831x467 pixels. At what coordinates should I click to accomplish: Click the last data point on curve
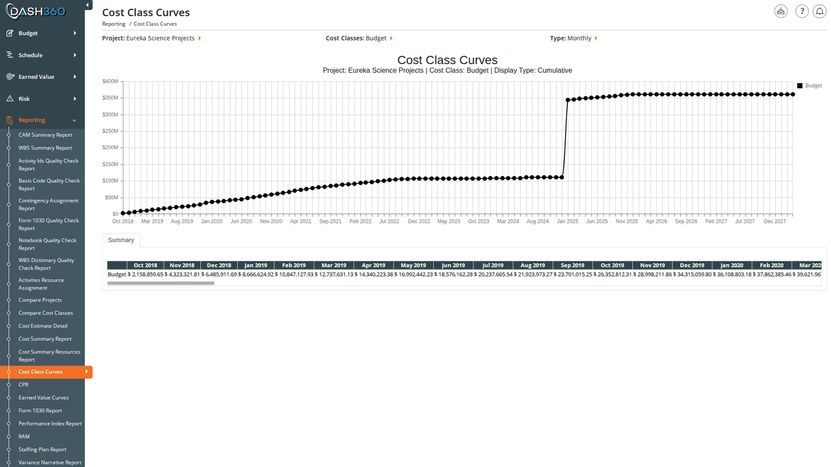click(x=793, y=94)
